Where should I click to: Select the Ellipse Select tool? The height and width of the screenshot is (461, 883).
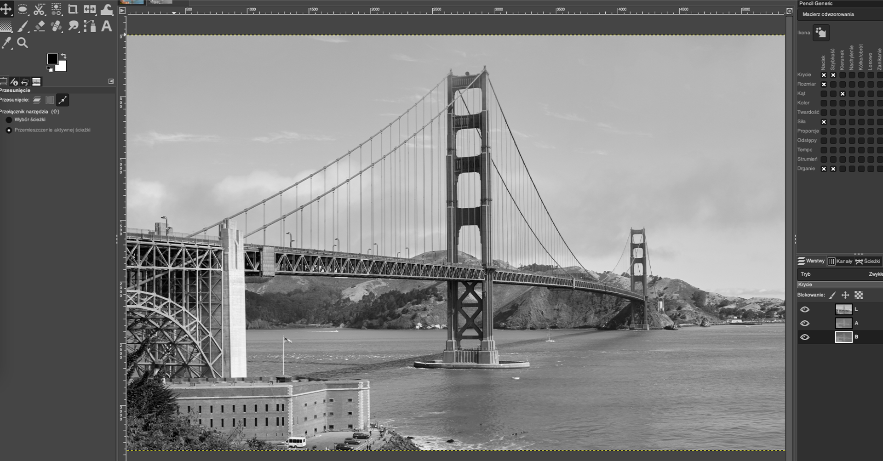point(23,9)
